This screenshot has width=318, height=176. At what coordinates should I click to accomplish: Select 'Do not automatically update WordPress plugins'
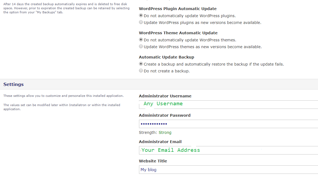pos(141,16)
